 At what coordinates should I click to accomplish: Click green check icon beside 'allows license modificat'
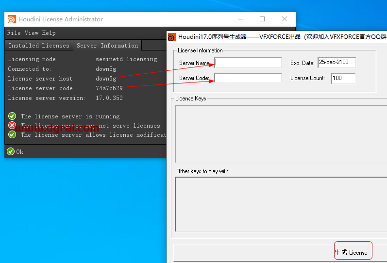pos(12,134)
